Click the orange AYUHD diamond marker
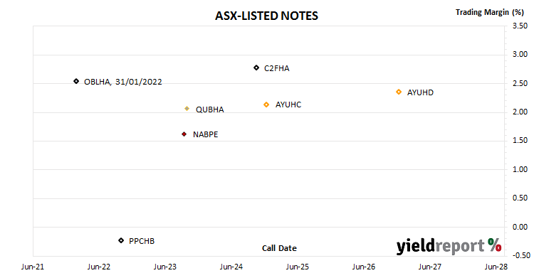The width and height of the screenshot is (534, 278). [x=399, y=92]
